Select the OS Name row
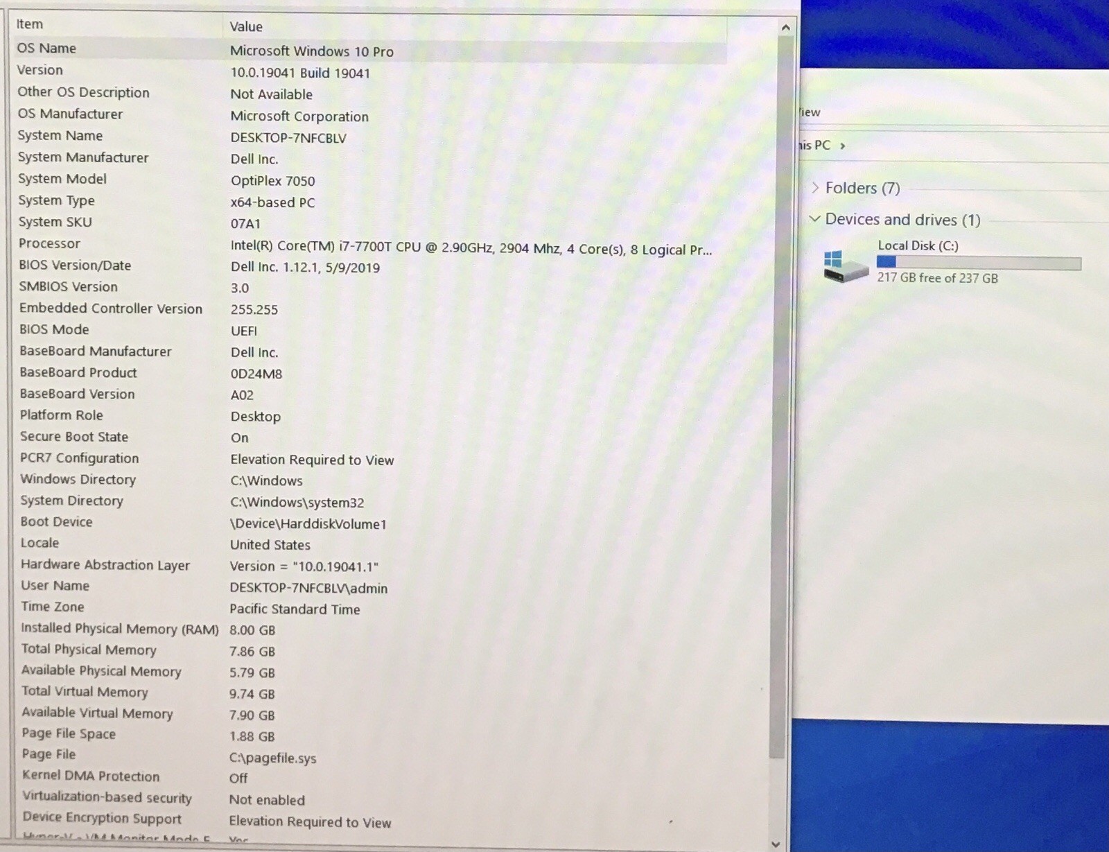Image resolution: width=1109 pixels, height=852 pixels. tap(371, 50)
